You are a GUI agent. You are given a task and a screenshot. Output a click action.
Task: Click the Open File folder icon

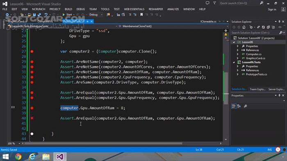[x=29, y=15]
